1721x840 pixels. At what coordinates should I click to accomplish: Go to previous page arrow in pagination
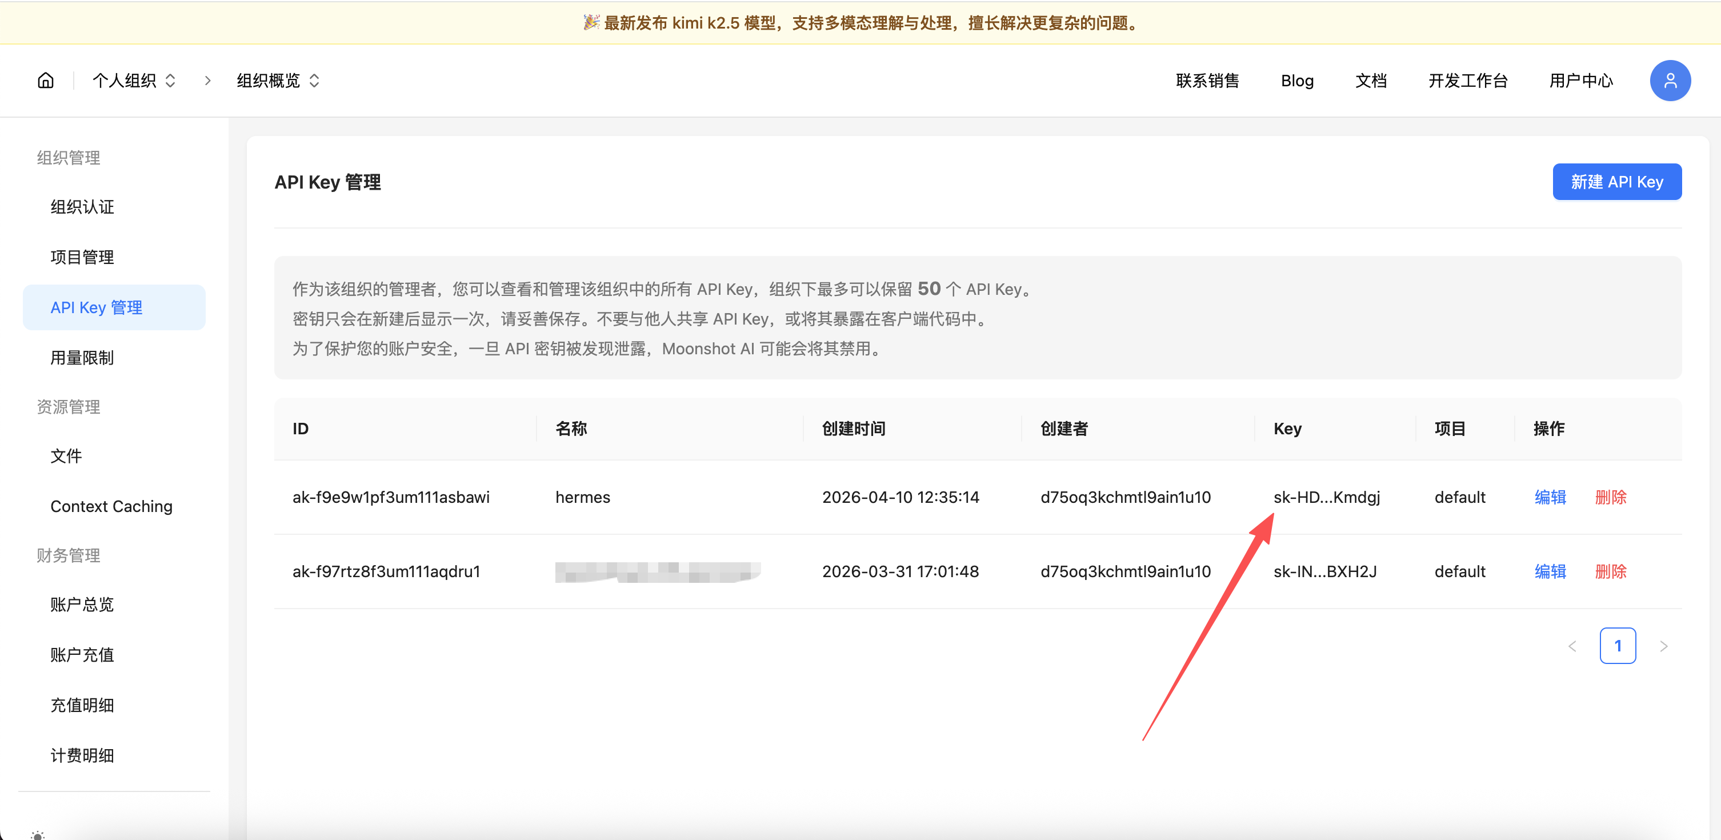[x=1572, y=646]
